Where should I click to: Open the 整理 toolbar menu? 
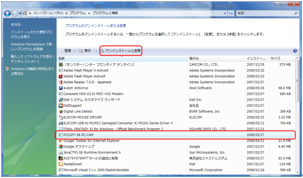pyautogui.click(x=67, y=51)
